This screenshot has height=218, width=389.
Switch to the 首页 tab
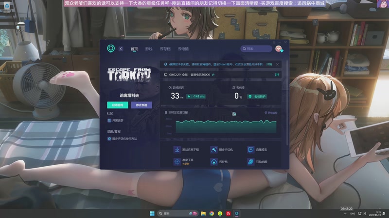[134, 49]
